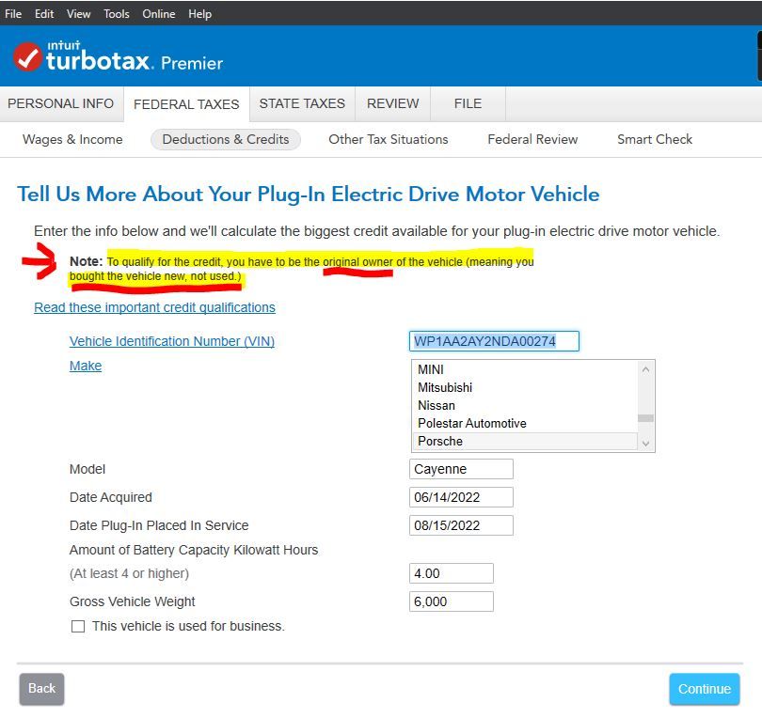The width and height of the screenshot is (762, 718).
Task: Click the 'Gross Vehicle Weight' label
Action: tap(133, 601)
